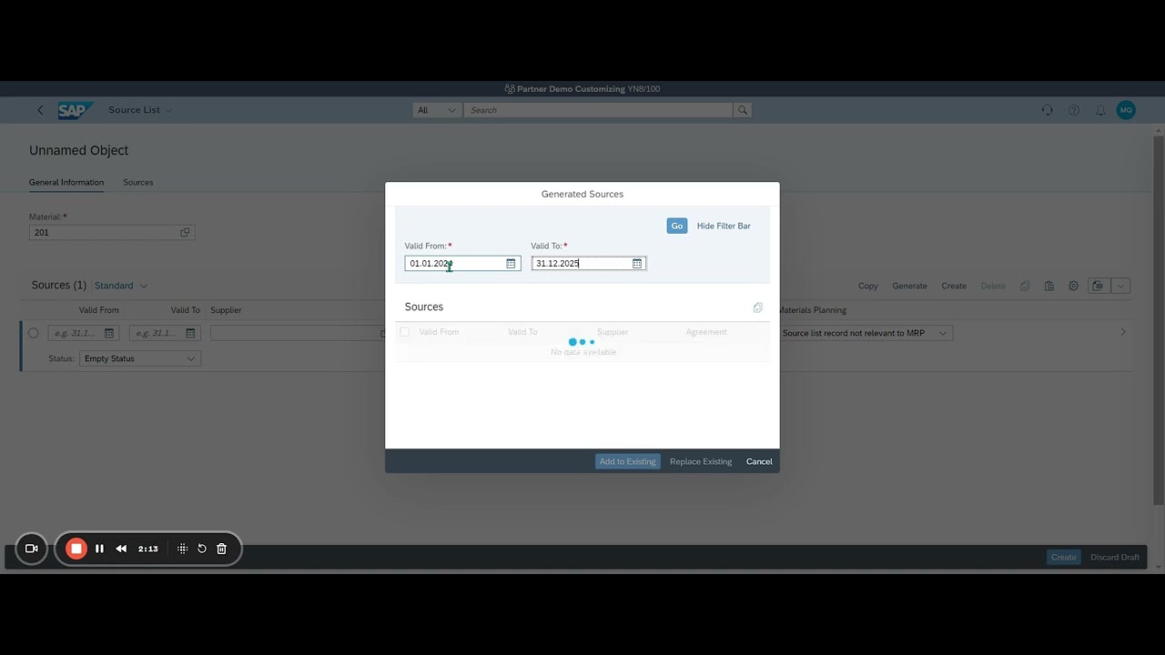Open the Valid To calendar picker in dialog
1165x655 pixels.
(x=637, y=264)
